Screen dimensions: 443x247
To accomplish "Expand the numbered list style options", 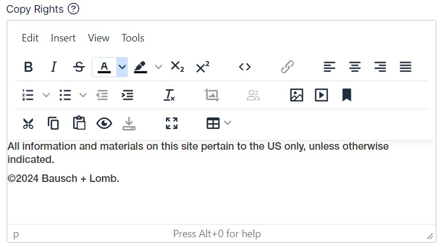I will [47, 95].
